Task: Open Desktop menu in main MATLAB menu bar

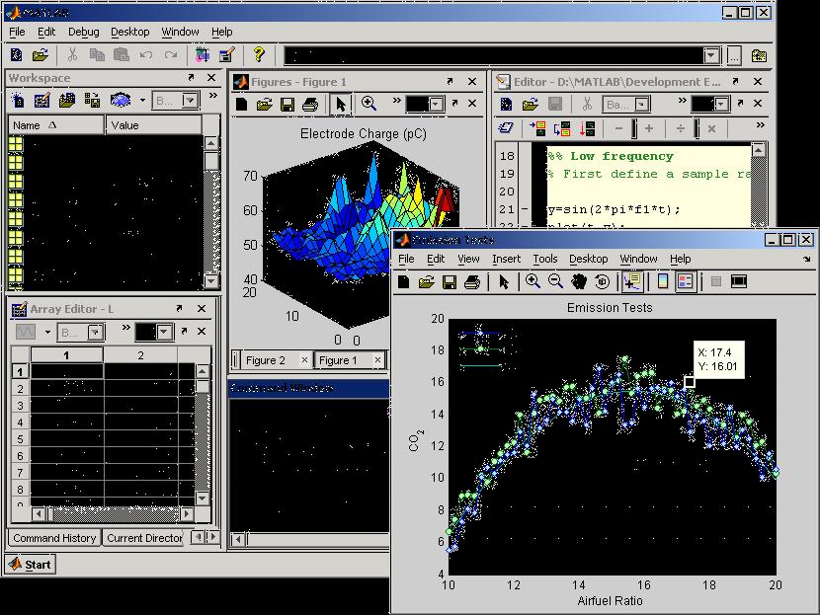Action: pos(130,32)
